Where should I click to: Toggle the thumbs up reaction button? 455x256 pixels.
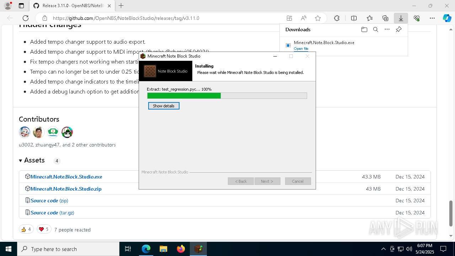coord(26,229)
